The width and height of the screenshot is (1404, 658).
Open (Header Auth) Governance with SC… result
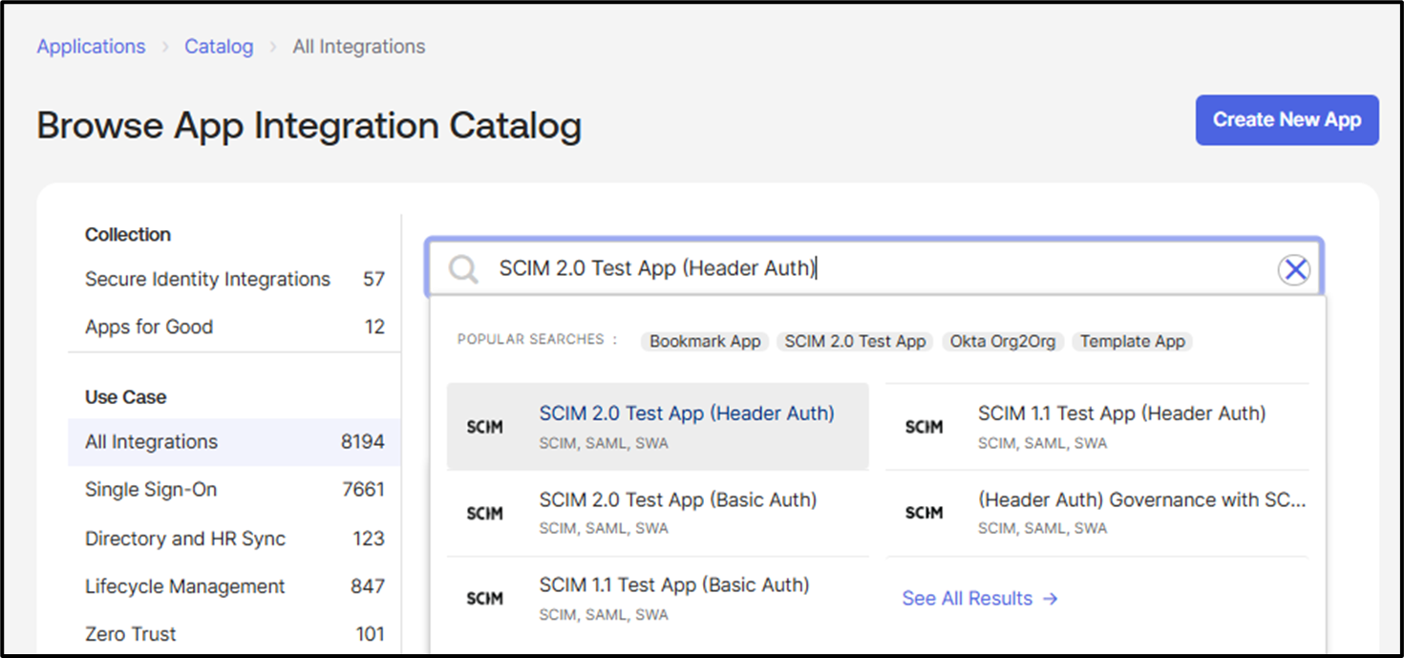pos(1096,513)
